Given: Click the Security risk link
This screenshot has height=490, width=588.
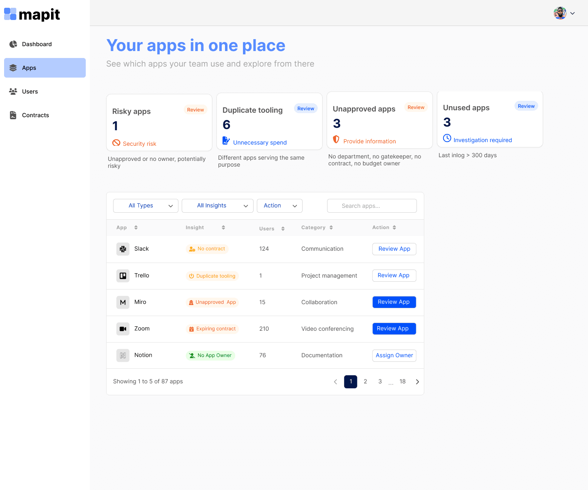Looking at the screenshot, I should [140, 144].
